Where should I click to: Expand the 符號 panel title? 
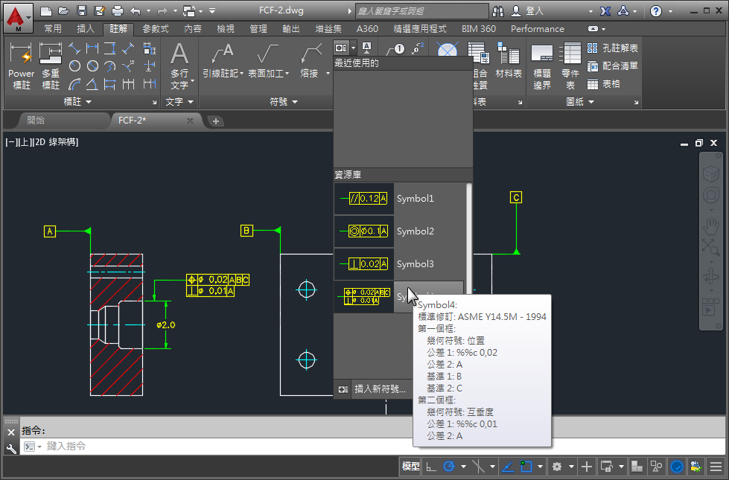(x=283, y=102)
